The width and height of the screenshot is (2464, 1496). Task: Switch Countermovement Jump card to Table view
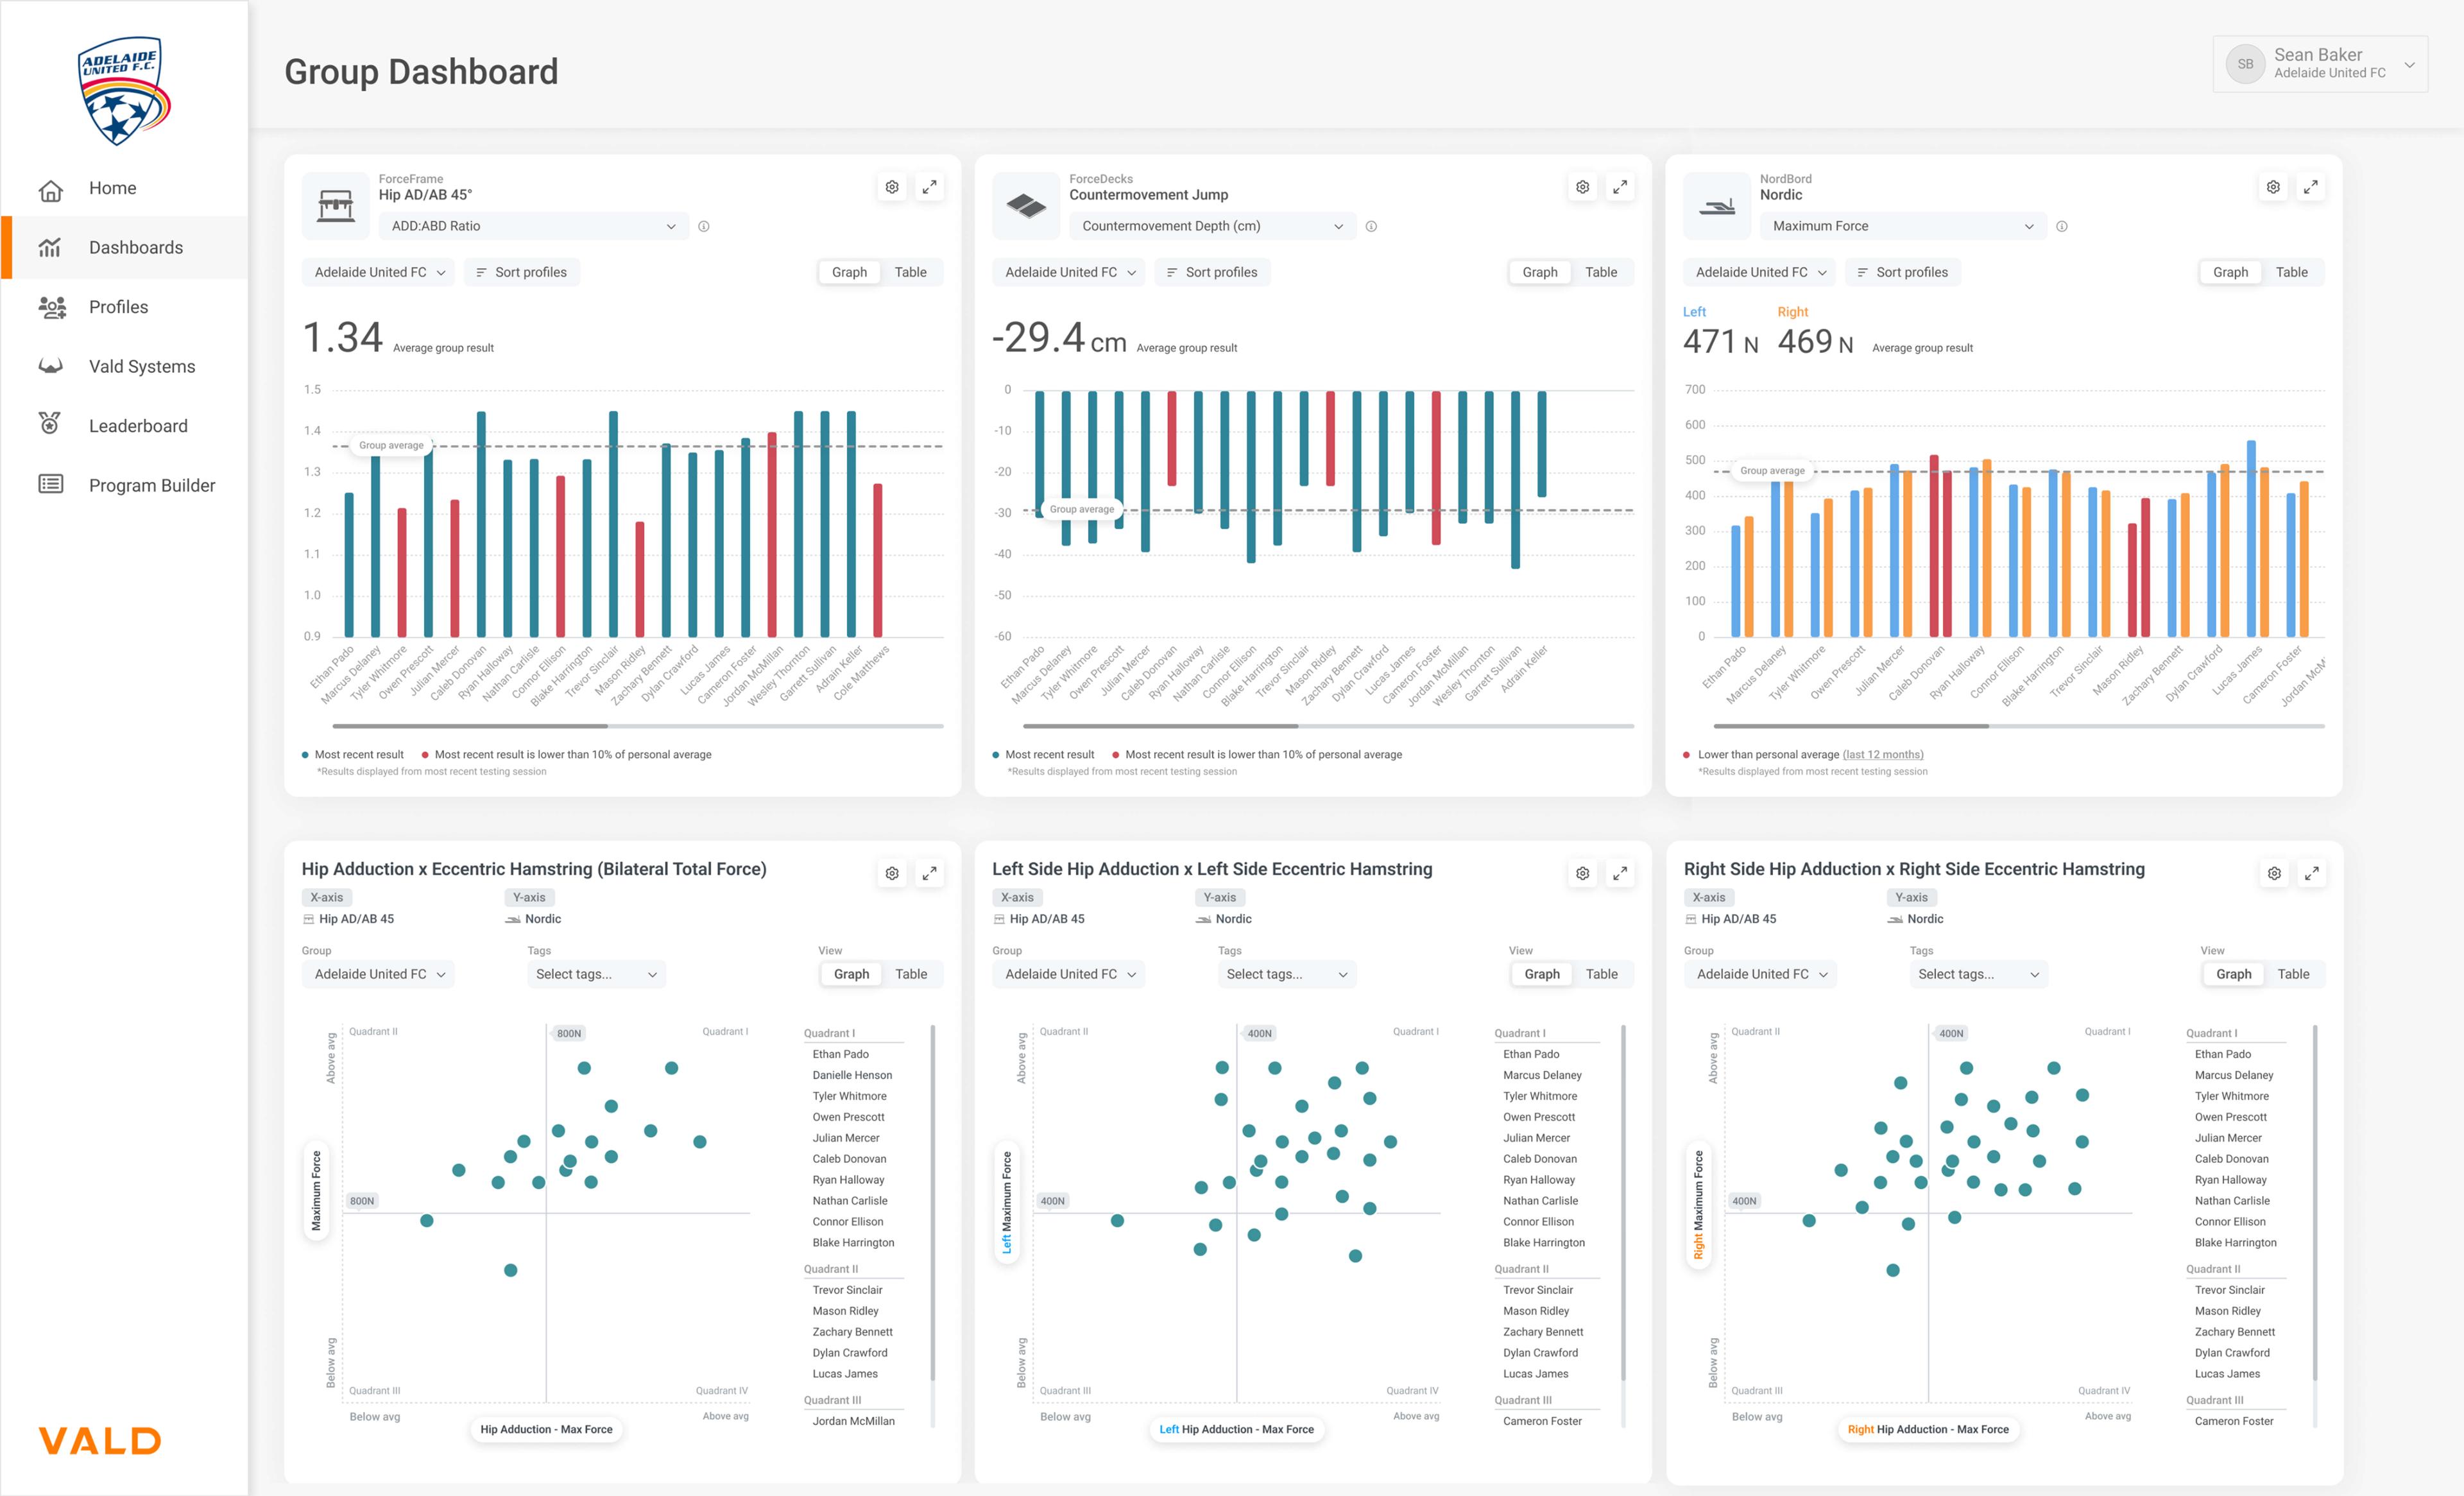[1601, 272]
